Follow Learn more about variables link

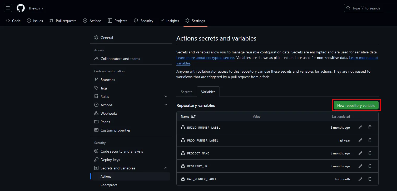tap(364, 58)
